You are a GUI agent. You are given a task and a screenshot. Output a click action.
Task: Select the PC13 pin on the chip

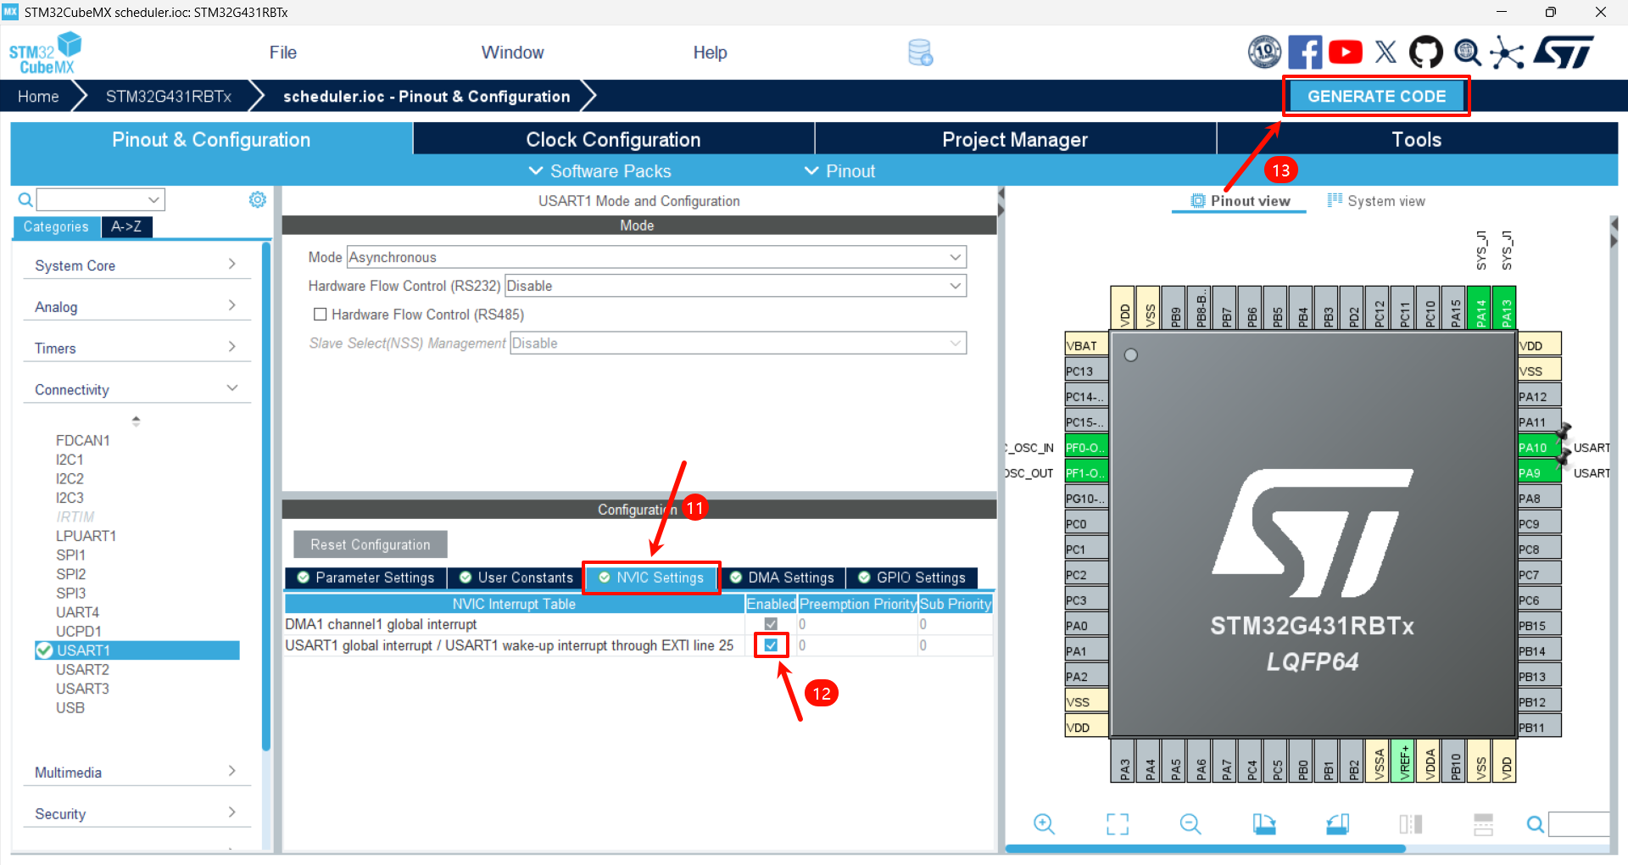[x=1086, y=371]
